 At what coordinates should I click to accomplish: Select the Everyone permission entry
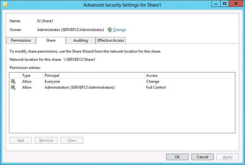click(52, 81)
